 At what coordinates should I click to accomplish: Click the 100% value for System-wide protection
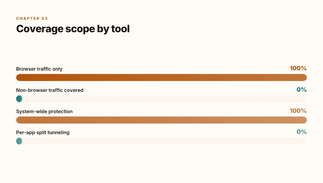point(298,111)
